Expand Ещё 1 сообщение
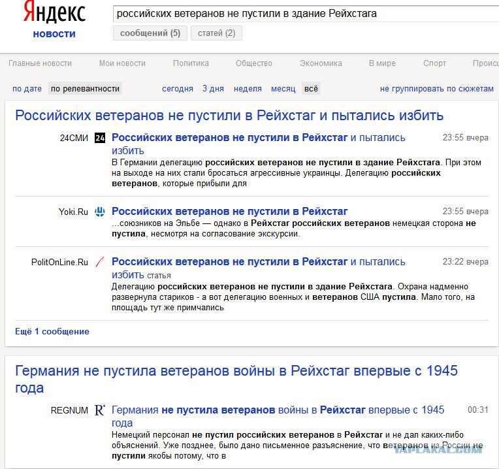This screenshot has width=499, height=469. (x=52, y=332)
